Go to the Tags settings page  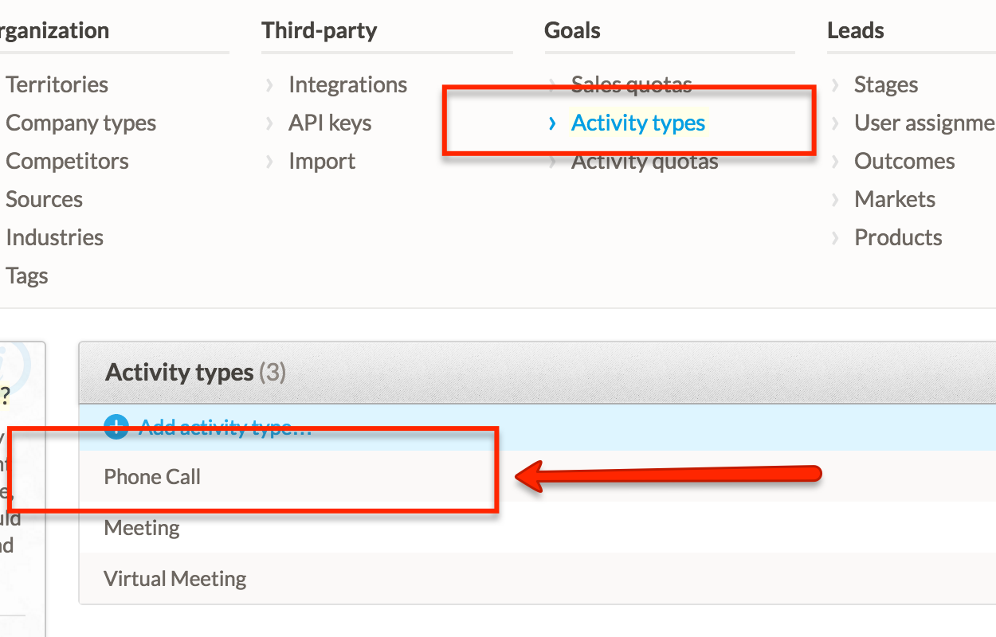pyautogui.click(x=27, y=276)
